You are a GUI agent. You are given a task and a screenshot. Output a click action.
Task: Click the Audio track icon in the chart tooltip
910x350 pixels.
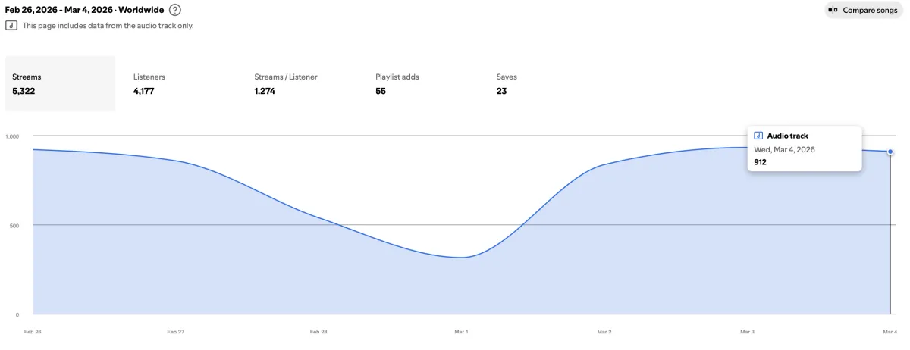759,136
